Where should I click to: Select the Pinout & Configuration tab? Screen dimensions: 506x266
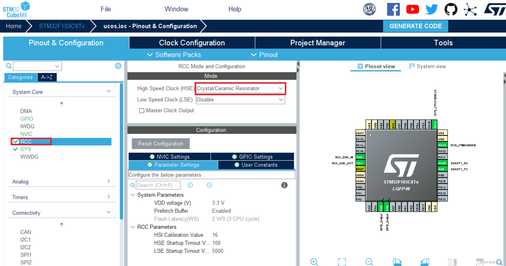click(66, 43)
